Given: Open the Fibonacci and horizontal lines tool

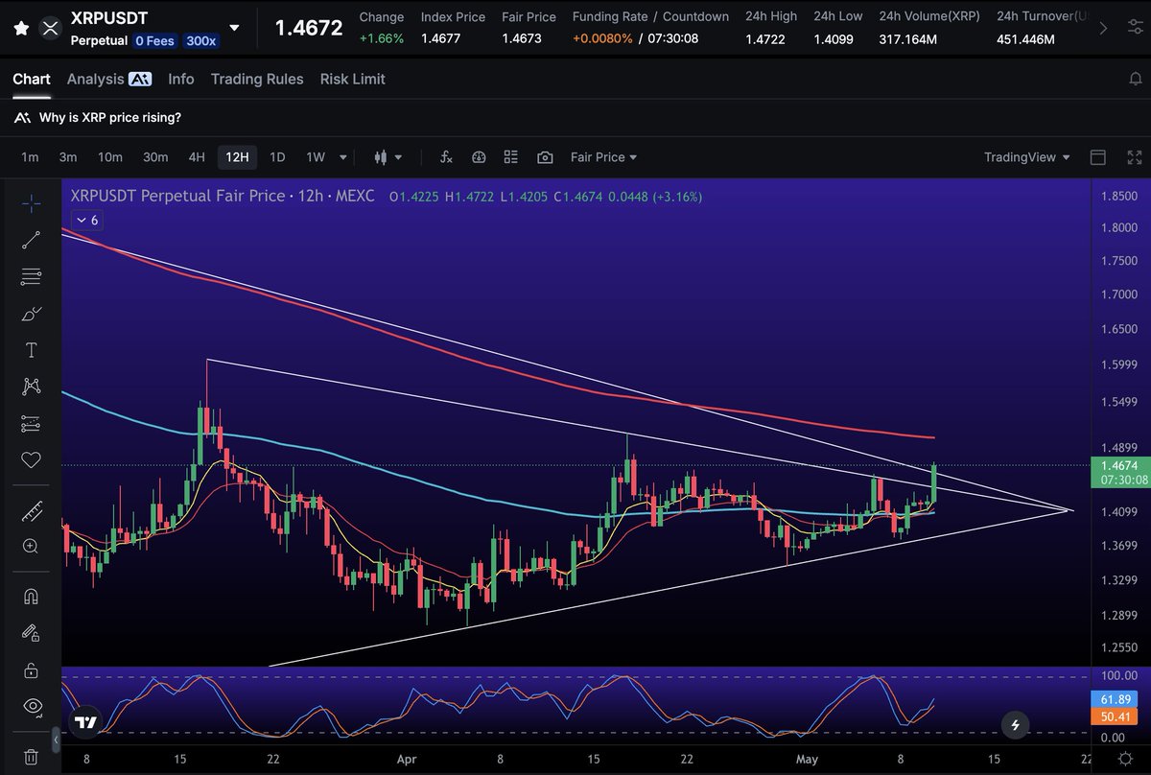Looking at the screenshot, I should click(31, 277).
